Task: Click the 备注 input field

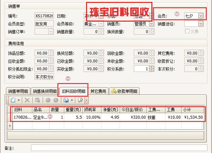Action: coord(119,148)
